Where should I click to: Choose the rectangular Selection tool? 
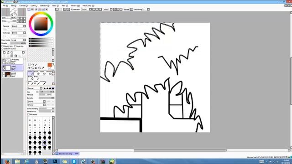pyautogui.click(x=29, y=65)
